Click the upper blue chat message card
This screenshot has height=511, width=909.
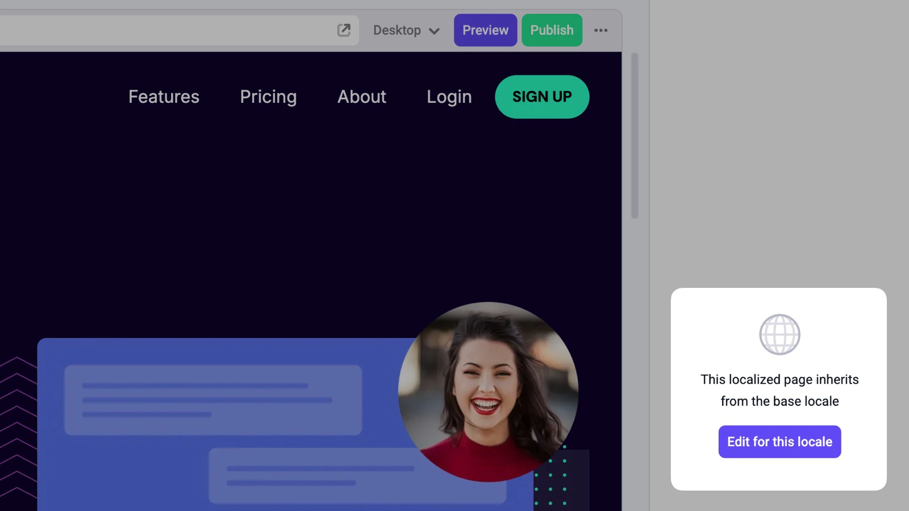point(213,400)
